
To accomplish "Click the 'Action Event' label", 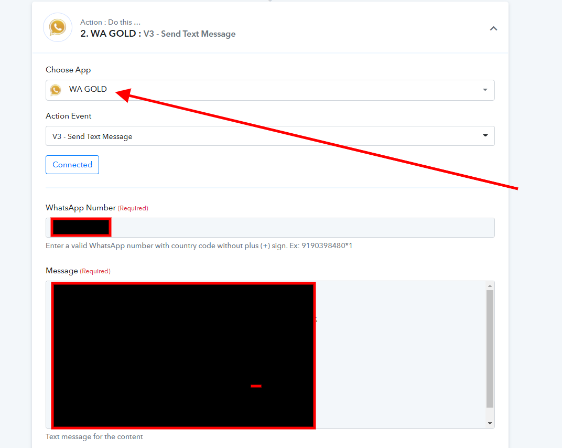I will (69, 116).
